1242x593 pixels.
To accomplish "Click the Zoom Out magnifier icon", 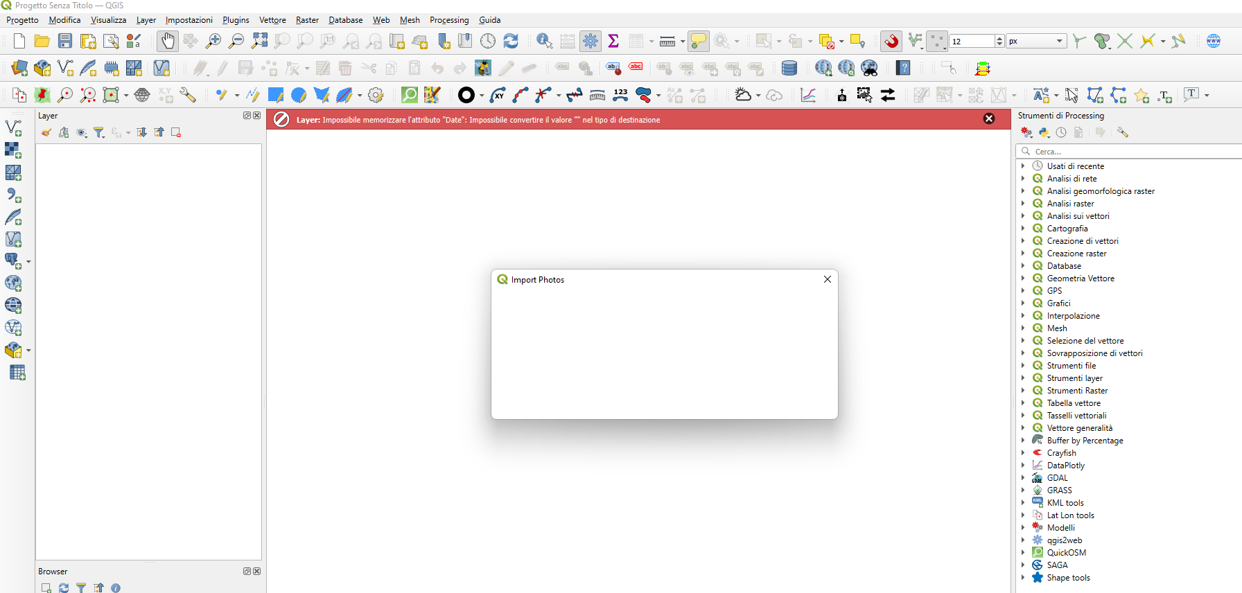I will pos(236,41).
